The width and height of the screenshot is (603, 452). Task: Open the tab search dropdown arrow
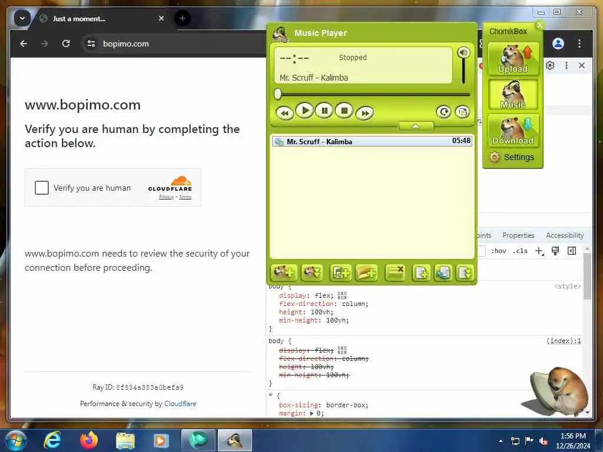(22, 18)
